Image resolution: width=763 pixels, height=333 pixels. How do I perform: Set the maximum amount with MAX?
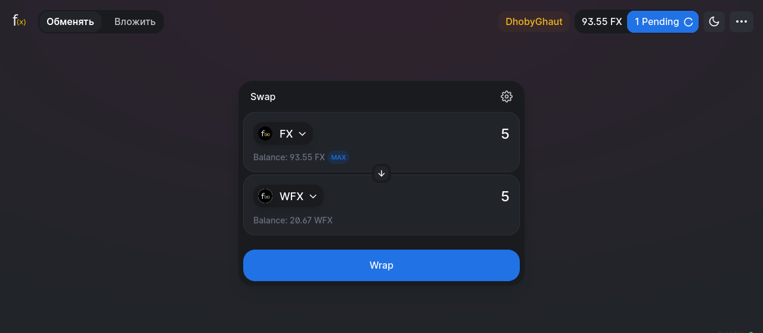(339, 158)
